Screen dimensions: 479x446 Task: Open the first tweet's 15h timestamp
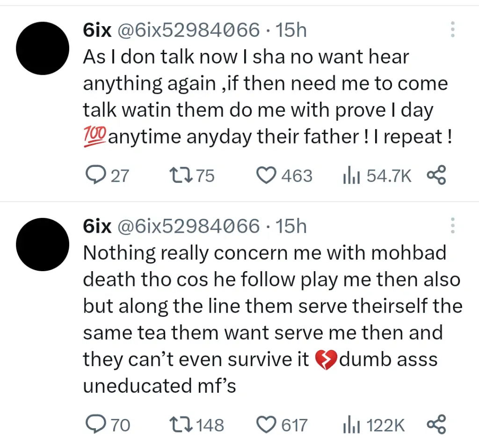pyautogui.click(x=291, y=30)
